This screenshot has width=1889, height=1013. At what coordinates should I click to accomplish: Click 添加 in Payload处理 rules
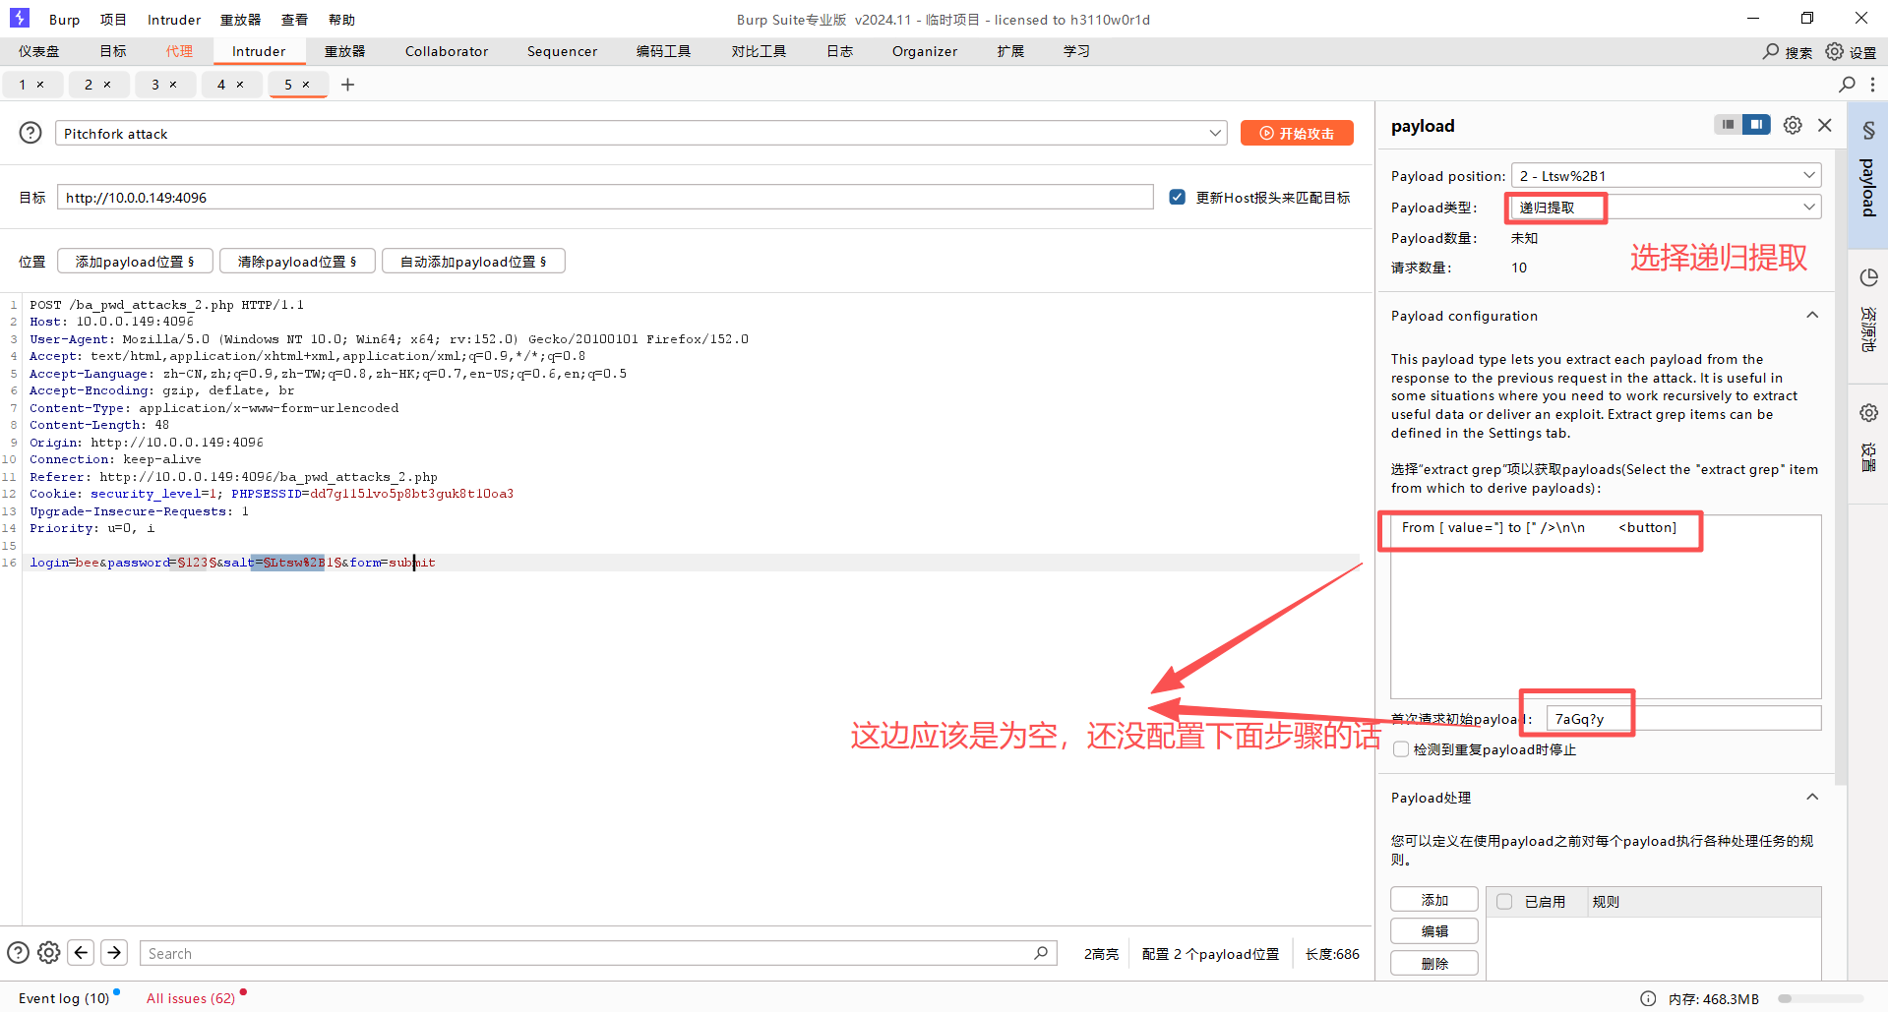coord(1434,900)
